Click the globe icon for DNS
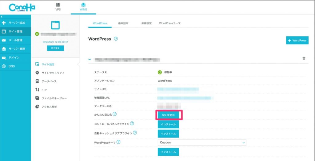Image resolution: width=315 pixels, height=161 pixels. 4,66
